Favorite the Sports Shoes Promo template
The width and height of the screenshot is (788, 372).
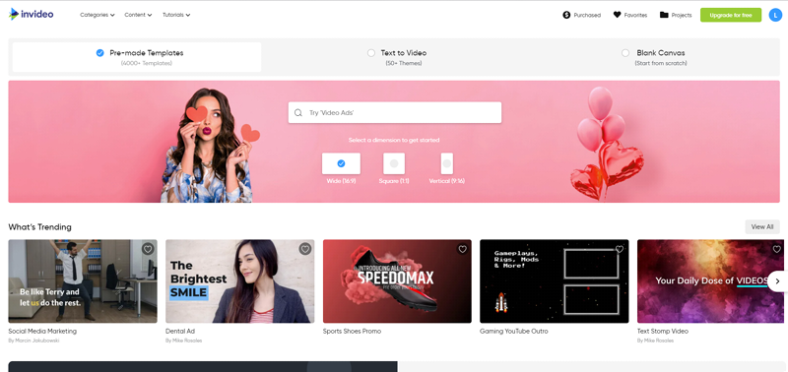[462, 249]
